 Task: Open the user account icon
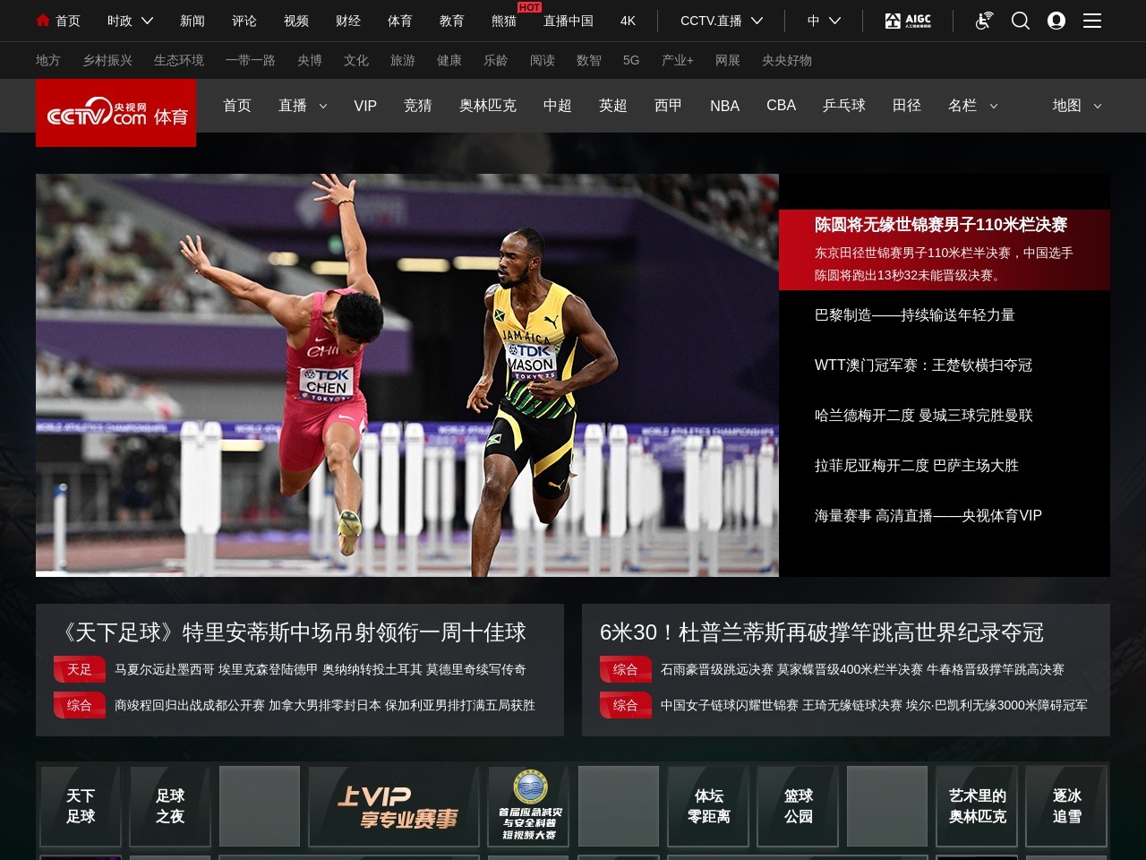tap(1056, 21)
